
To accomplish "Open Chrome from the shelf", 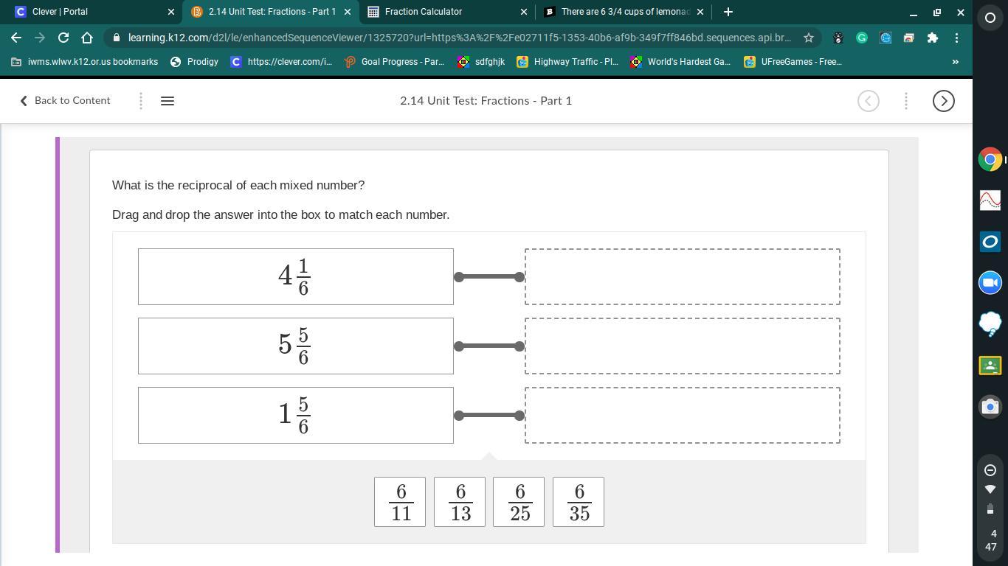I will coord(990,159).
